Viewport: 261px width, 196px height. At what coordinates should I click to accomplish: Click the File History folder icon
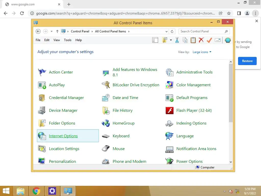tap(106, 111)
